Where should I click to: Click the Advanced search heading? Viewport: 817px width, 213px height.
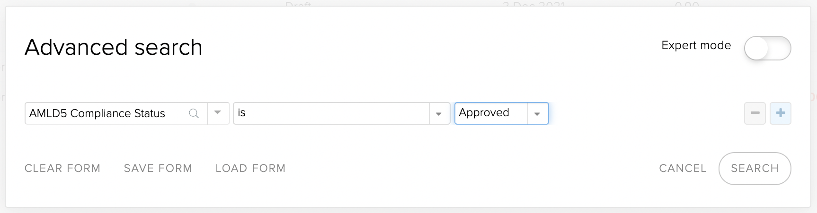(114, 47)
